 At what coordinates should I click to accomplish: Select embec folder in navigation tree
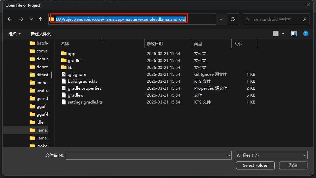pyautogui.click(x=39, y=82)
